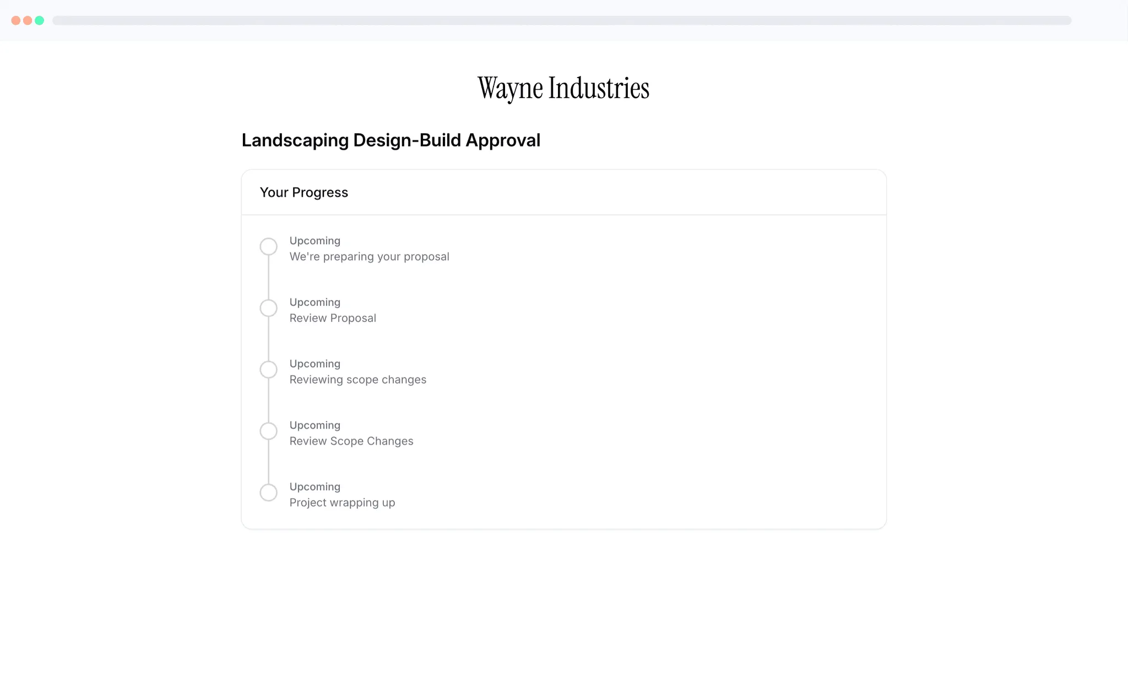Select the 'Project wrapping up' step text
The image size is (1128, 683).
342,502
